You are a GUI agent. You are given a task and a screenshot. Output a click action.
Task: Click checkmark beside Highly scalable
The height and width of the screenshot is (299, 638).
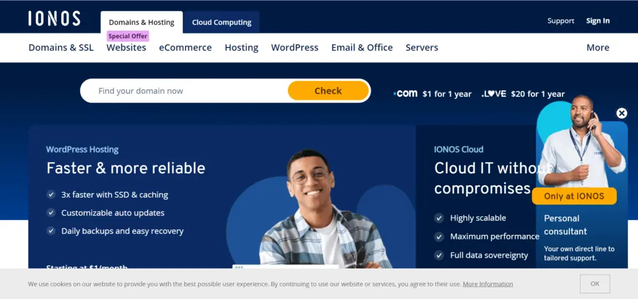point(439,218)
